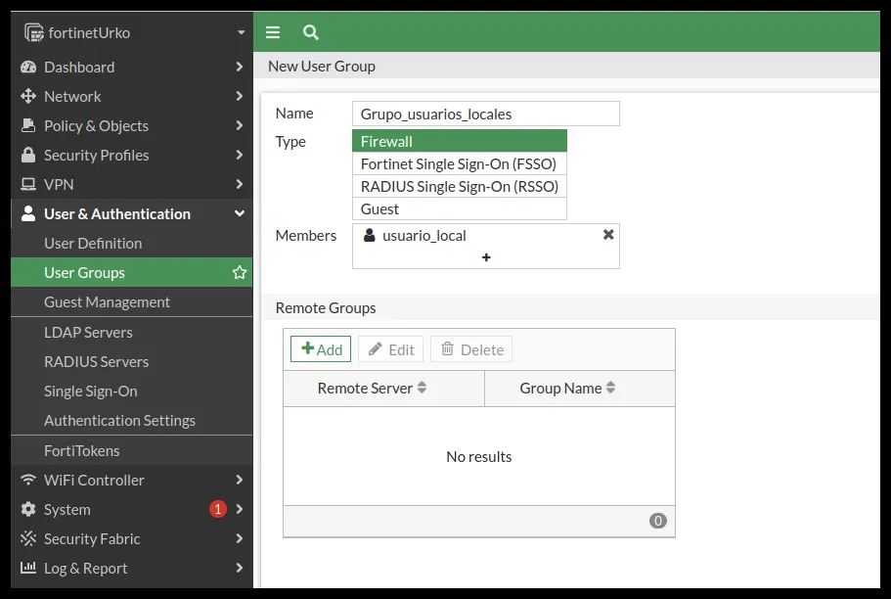Choose the Guest group type

coord(459,208)
